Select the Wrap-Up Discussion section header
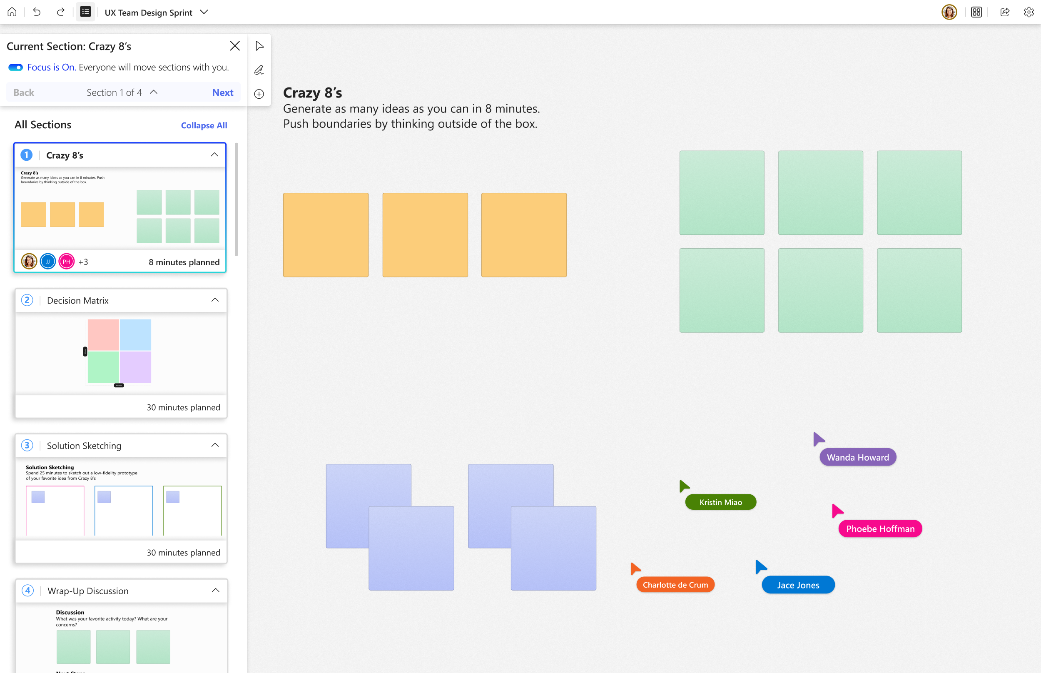This screenshot has width=1041, height=673. coord(88,591)
